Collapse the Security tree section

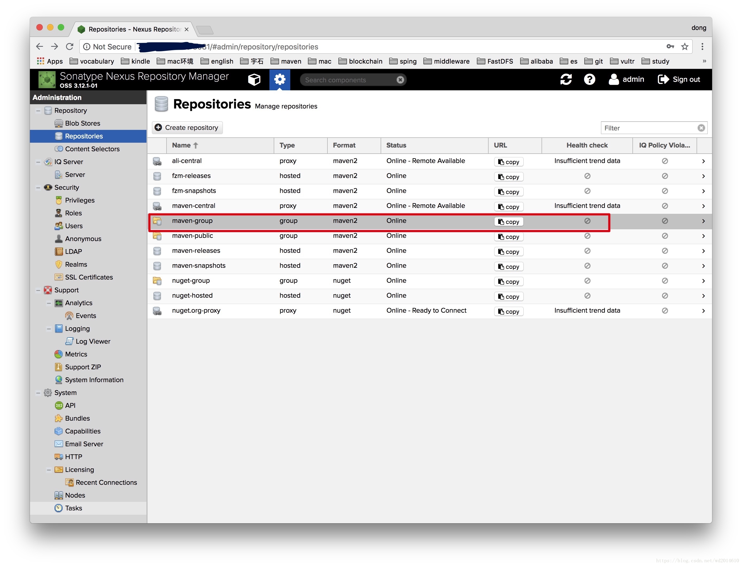coord(38,187)
